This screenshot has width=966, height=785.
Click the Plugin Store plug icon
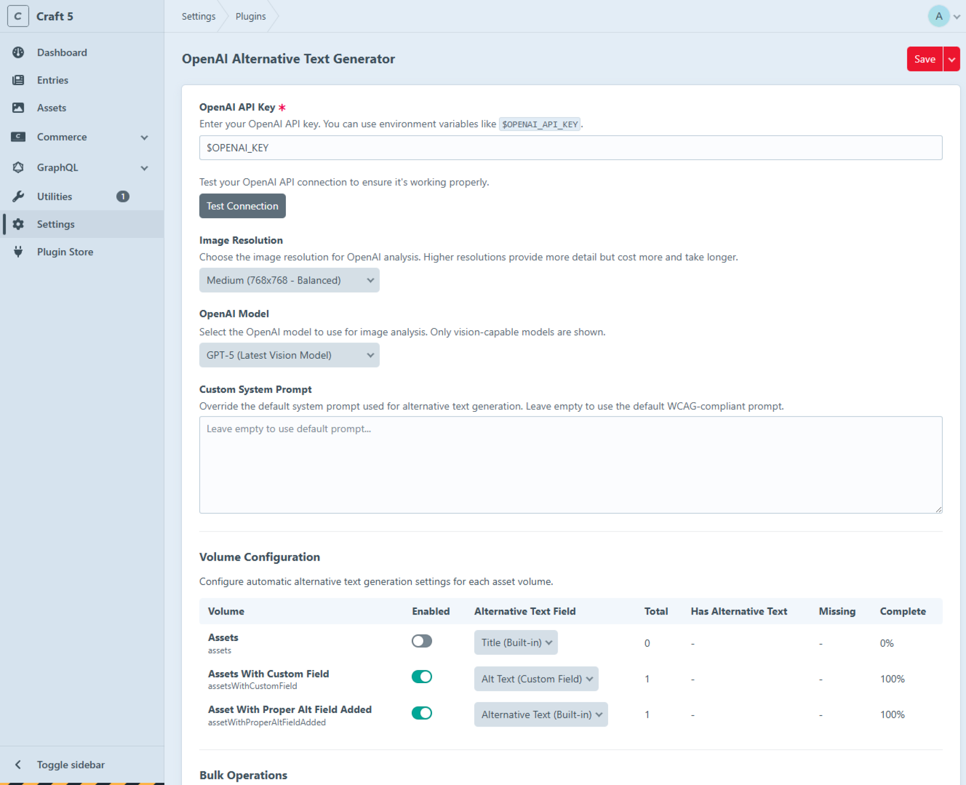18,252
